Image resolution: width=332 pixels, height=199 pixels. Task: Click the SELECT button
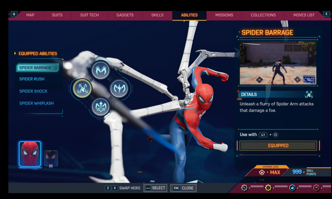(x=155, y=188)
